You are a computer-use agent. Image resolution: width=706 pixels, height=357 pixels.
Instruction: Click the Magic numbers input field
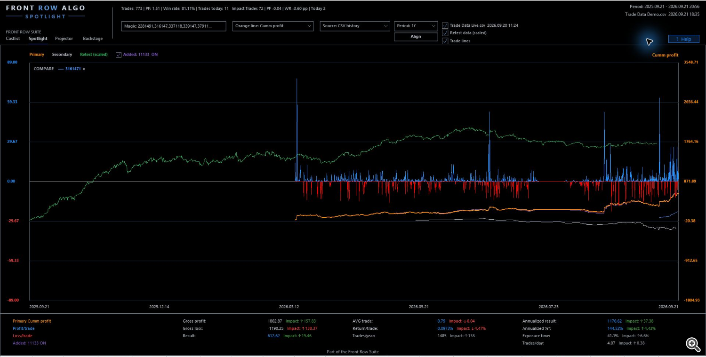pos(174,26)
